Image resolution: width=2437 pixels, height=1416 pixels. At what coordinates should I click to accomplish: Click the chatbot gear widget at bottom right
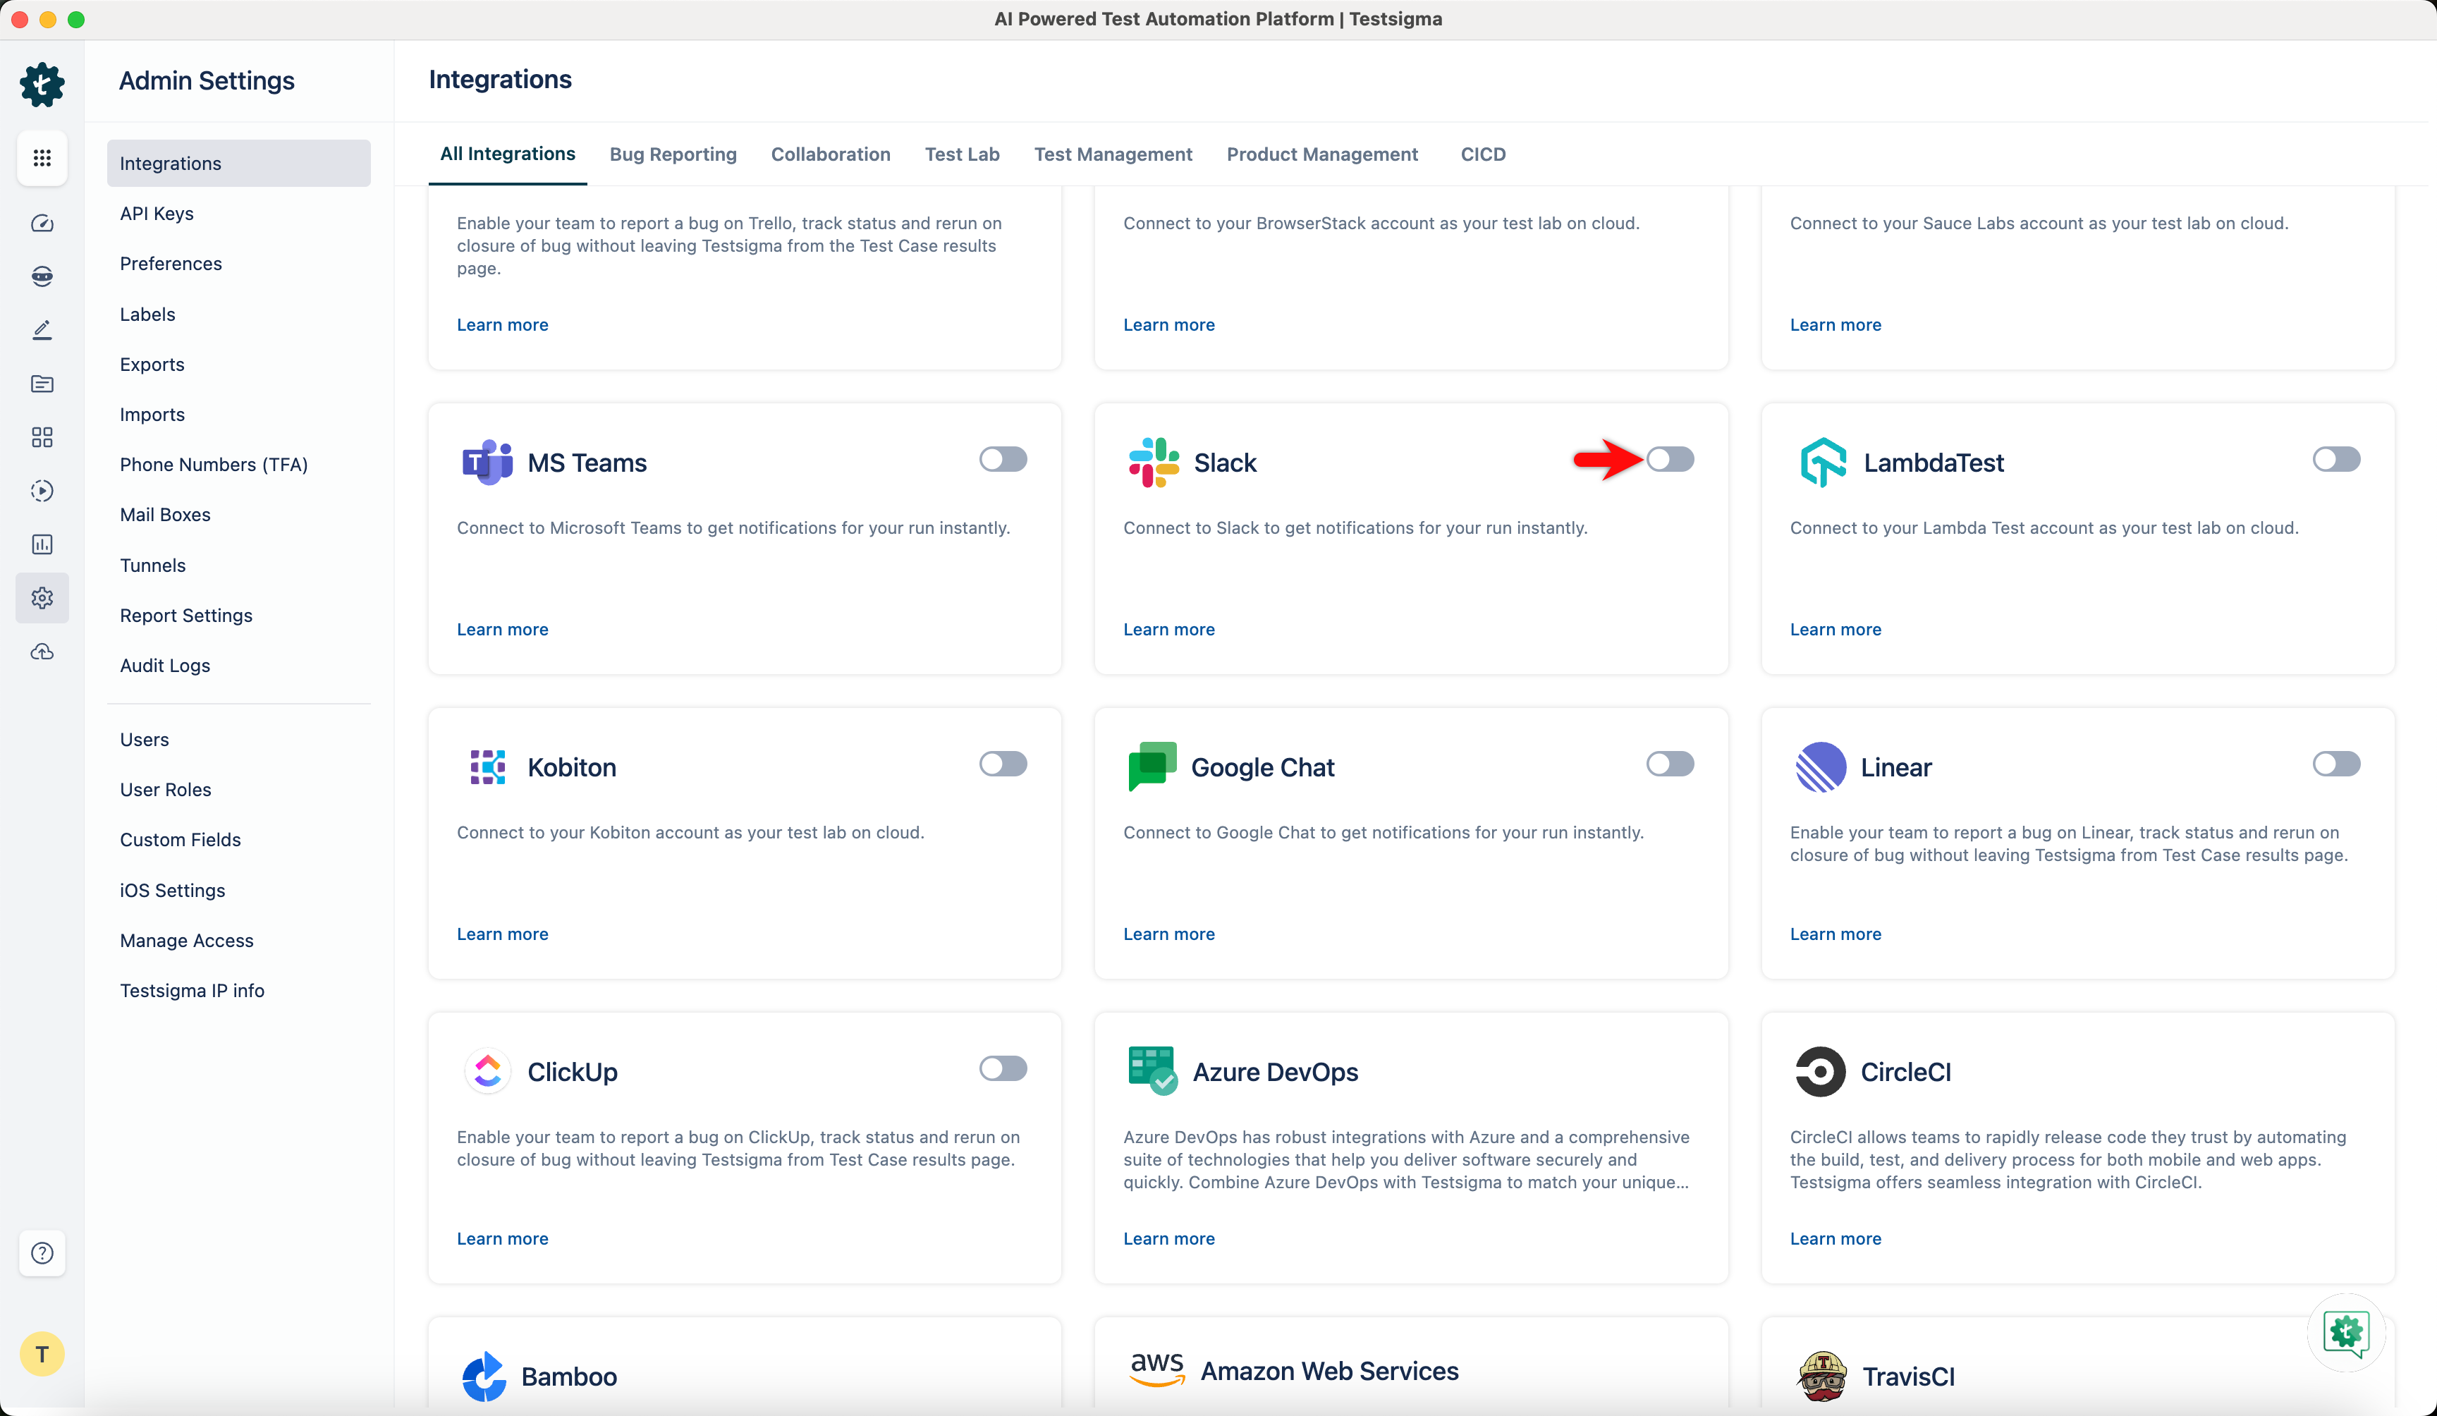click(x=2348, y=1333)
